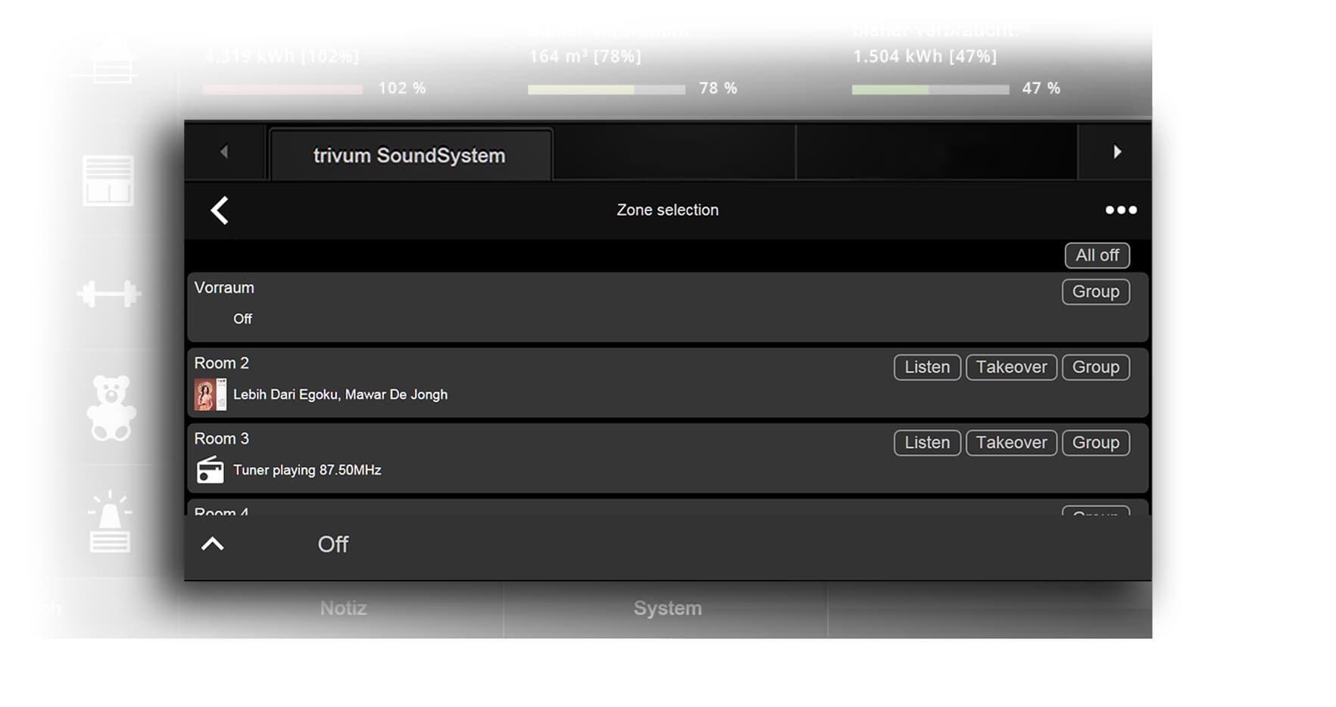The image size is (1336, 707).
Task: Open the alarm siren icon in background sidebar
Action: tap(110, 522)
